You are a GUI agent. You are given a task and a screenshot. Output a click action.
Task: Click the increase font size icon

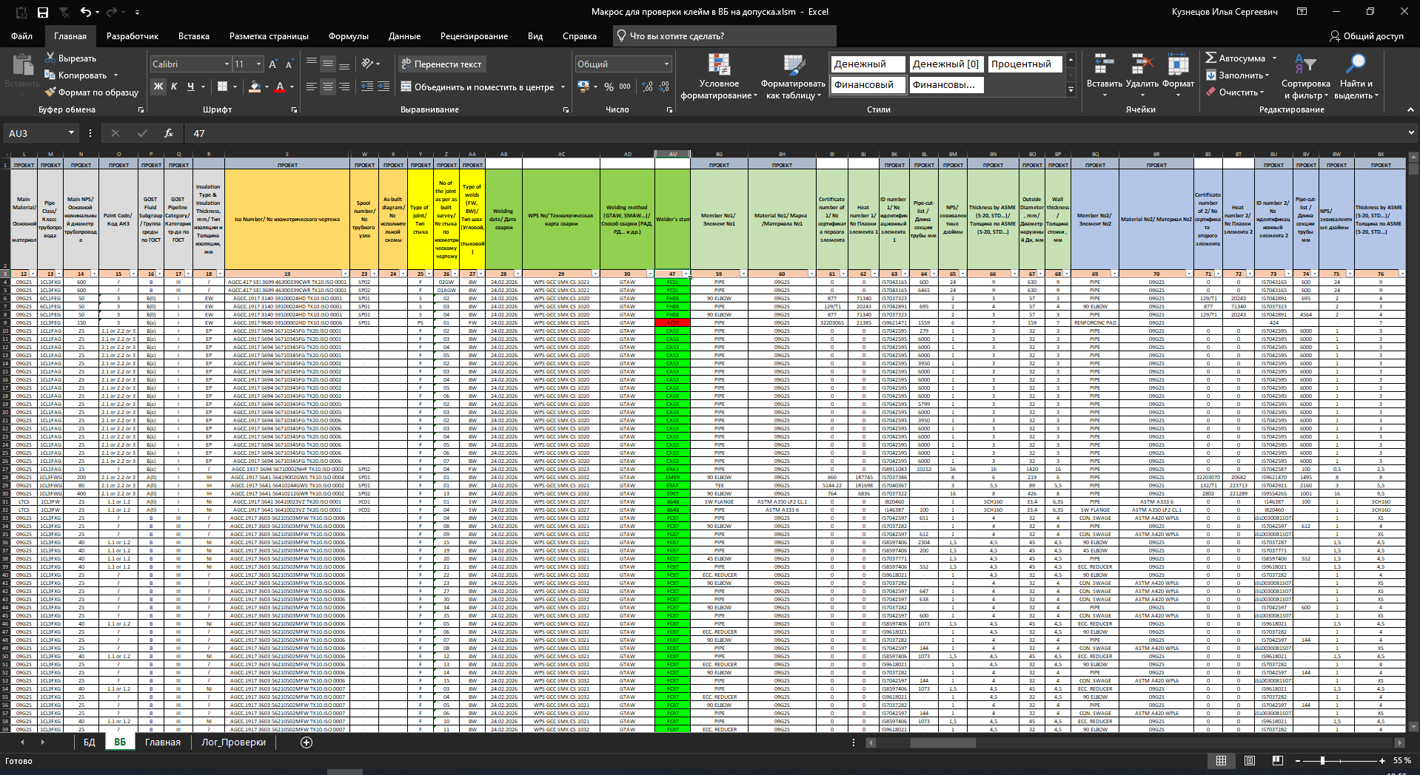272,65
